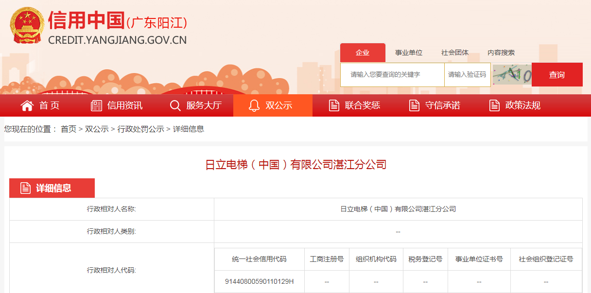Image resolution: width=591 pixels, height=293 pixels.
Task: Click the 税务登记号 column header
Action: [425, 259]
